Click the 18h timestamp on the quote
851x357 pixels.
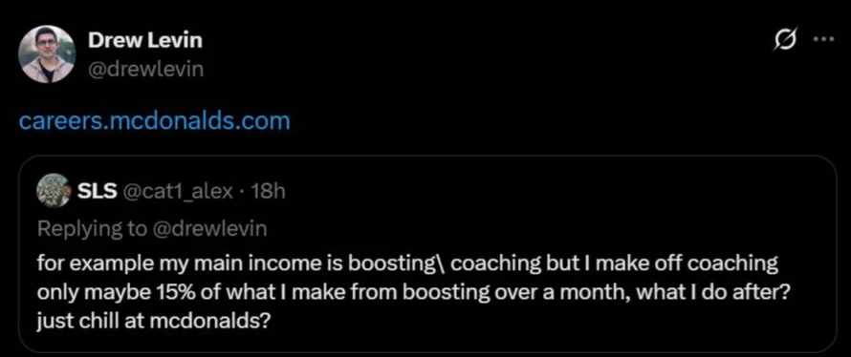pos(266,191)
